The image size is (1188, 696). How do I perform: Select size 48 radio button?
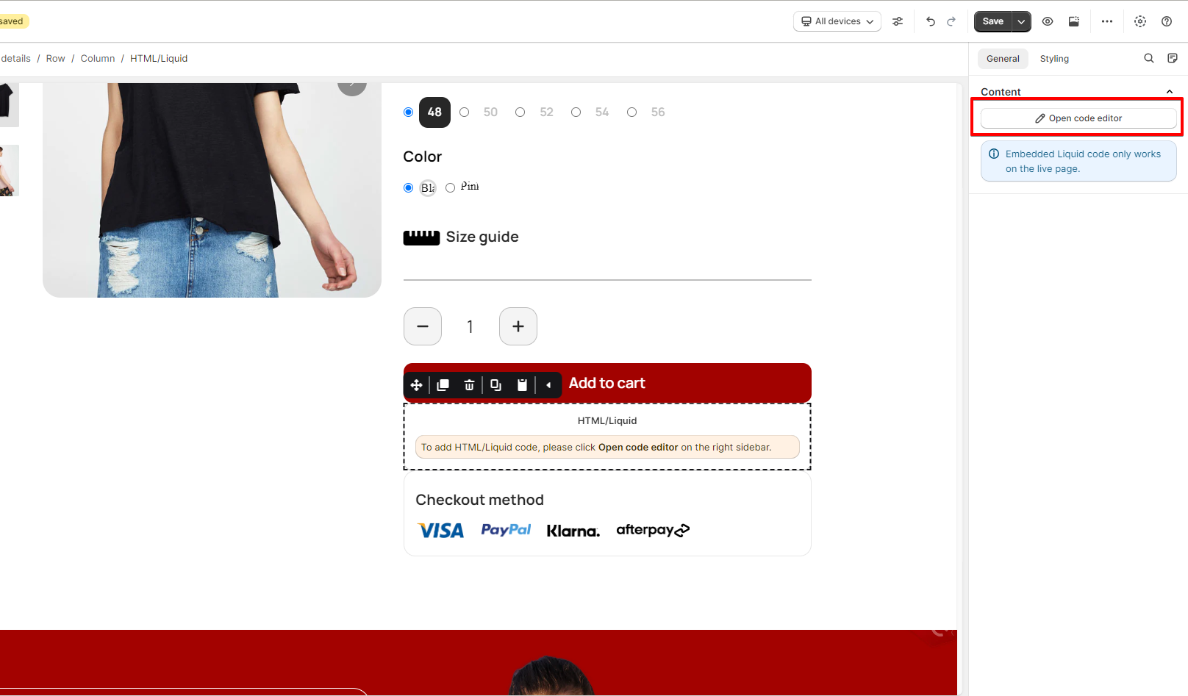pos(408,112)
